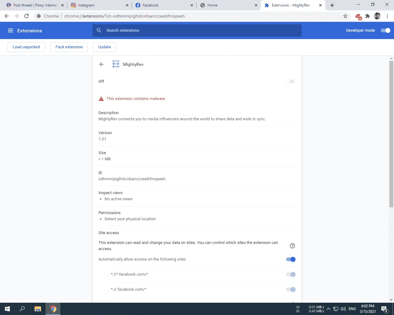Click "No active views" text

119,199
